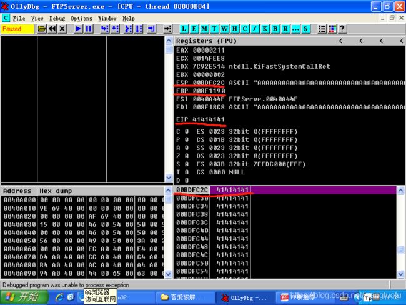The height and width of the screenshot is (305, 406).
Task: Open the File menu
Action: pos(19,18)
